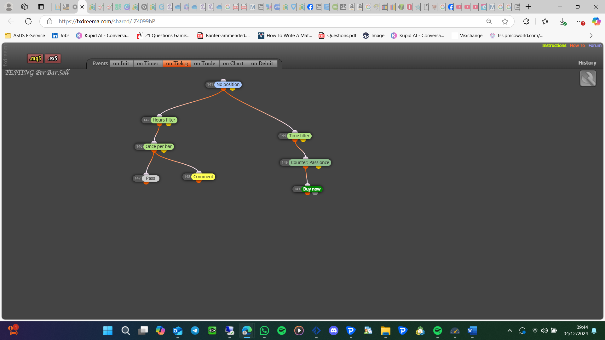
Task: Switch to the on Init tab
Action: coord(121,64)
